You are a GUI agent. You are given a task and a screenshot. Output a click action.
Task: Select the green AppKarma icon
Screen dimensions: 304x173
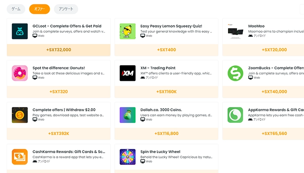pyautogui.click(x=235, y=115)
